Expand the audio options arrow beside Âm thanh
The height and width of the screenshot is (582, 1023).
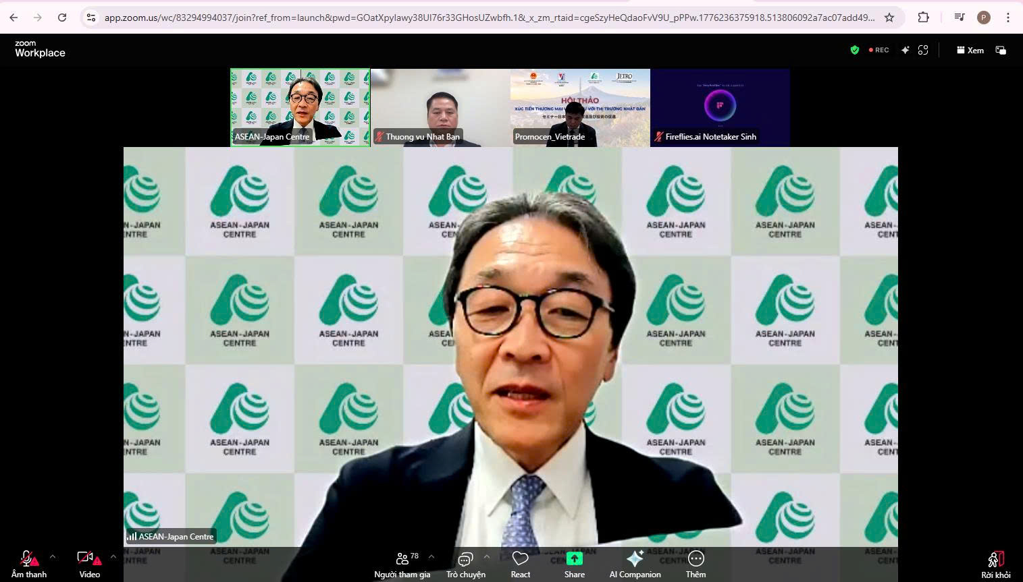(53, 557)
